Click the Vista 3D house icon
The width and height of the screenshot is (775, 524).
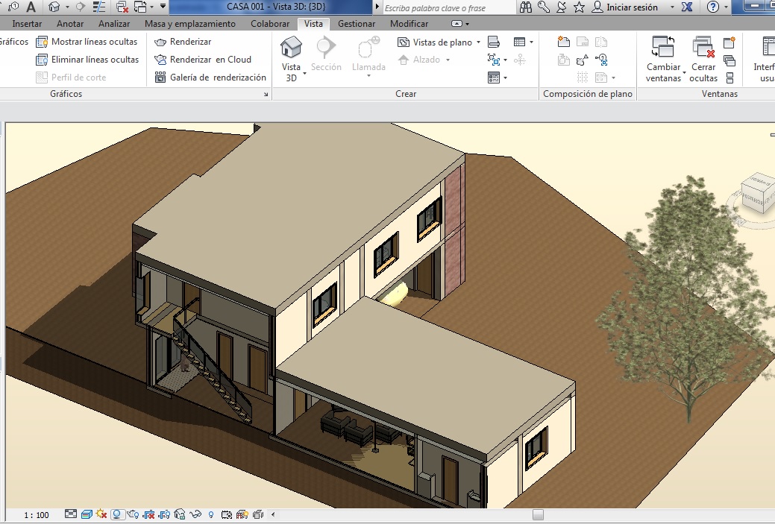[291, 48]
